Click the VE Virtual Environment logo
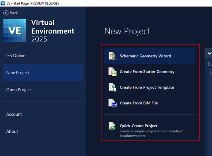The width and height of the screenshot is (212, 156). pos(15,31)
